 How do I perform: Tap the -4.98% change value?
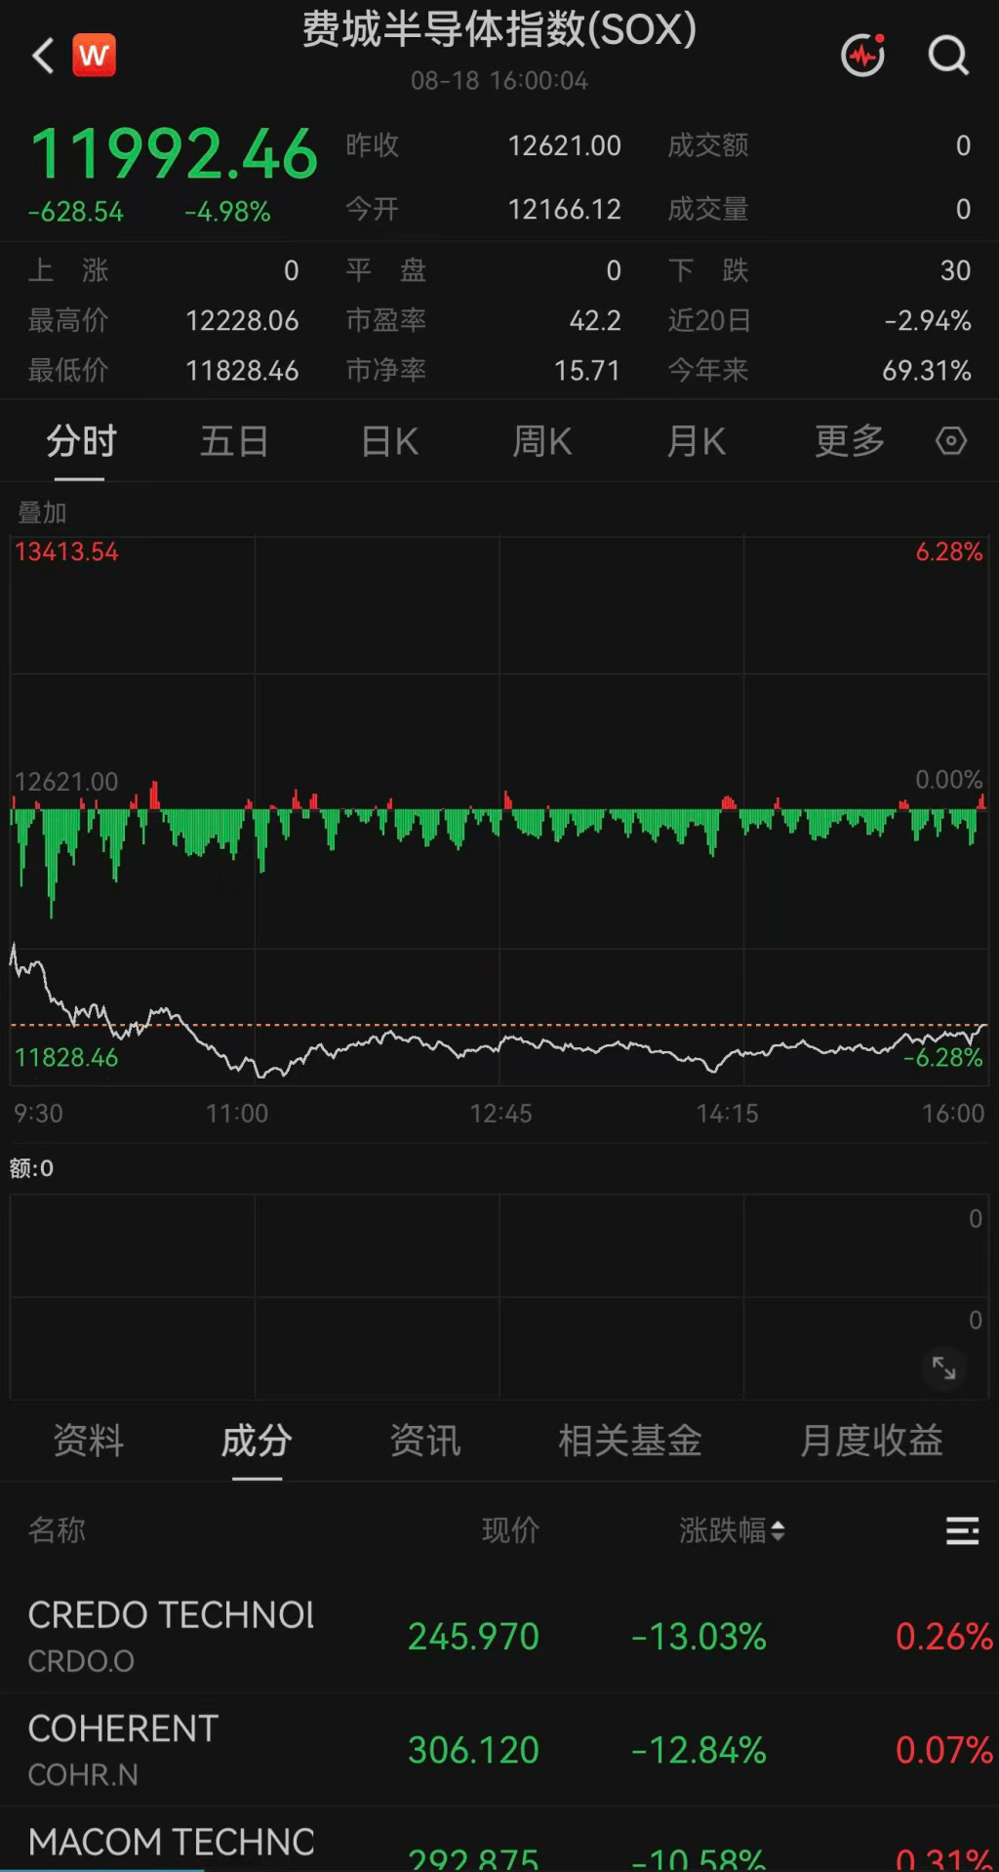pos(228,212)
